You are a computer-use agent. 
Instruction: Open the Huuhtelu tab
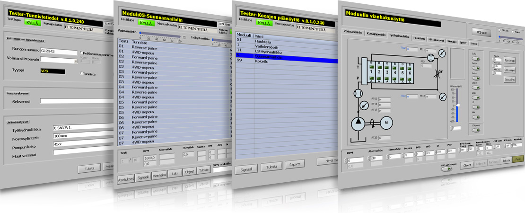point(419,38)
